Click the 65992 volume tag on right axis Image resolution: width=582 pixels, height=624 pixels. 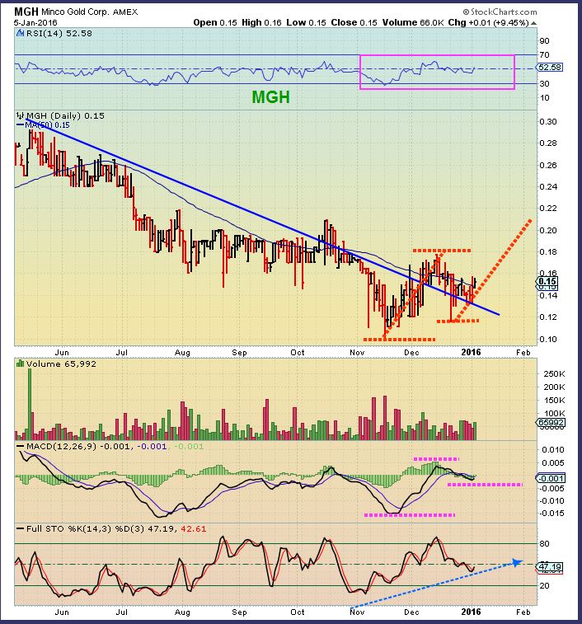coord(551,423)
